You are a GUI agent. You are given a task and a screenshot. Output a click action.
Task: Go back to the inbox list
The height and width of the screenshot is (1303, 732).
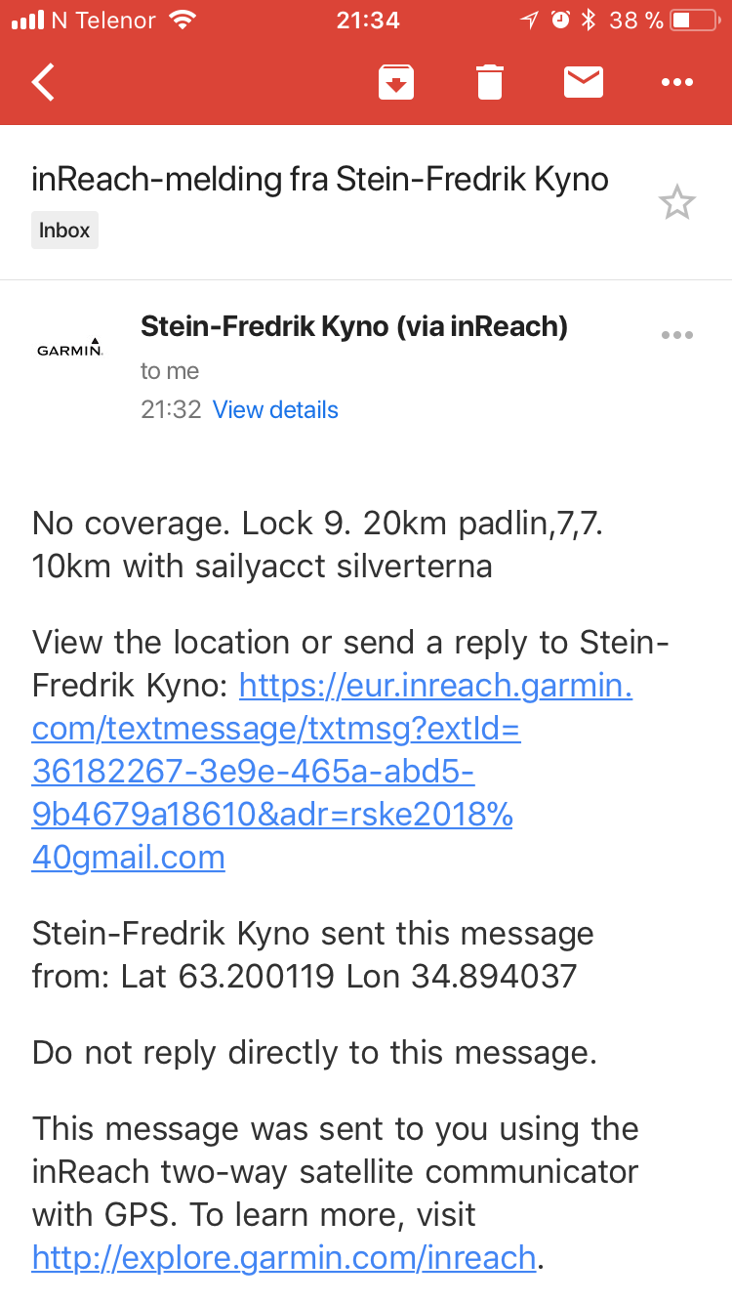coord(45,83)
